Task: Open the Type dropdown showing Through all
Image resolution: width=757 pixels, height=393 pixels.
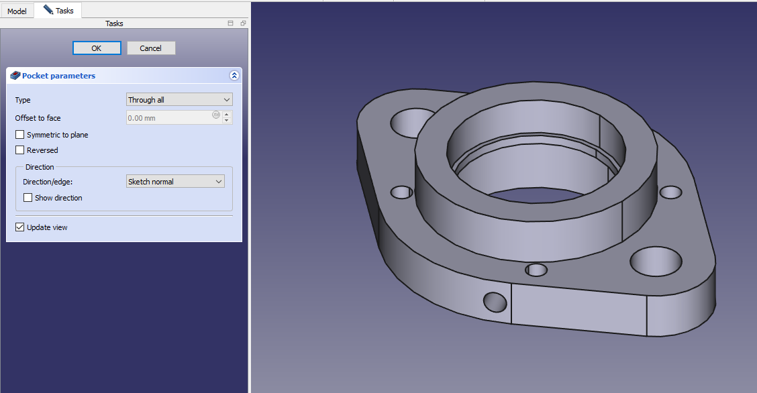Action: (x=179, y=100)
